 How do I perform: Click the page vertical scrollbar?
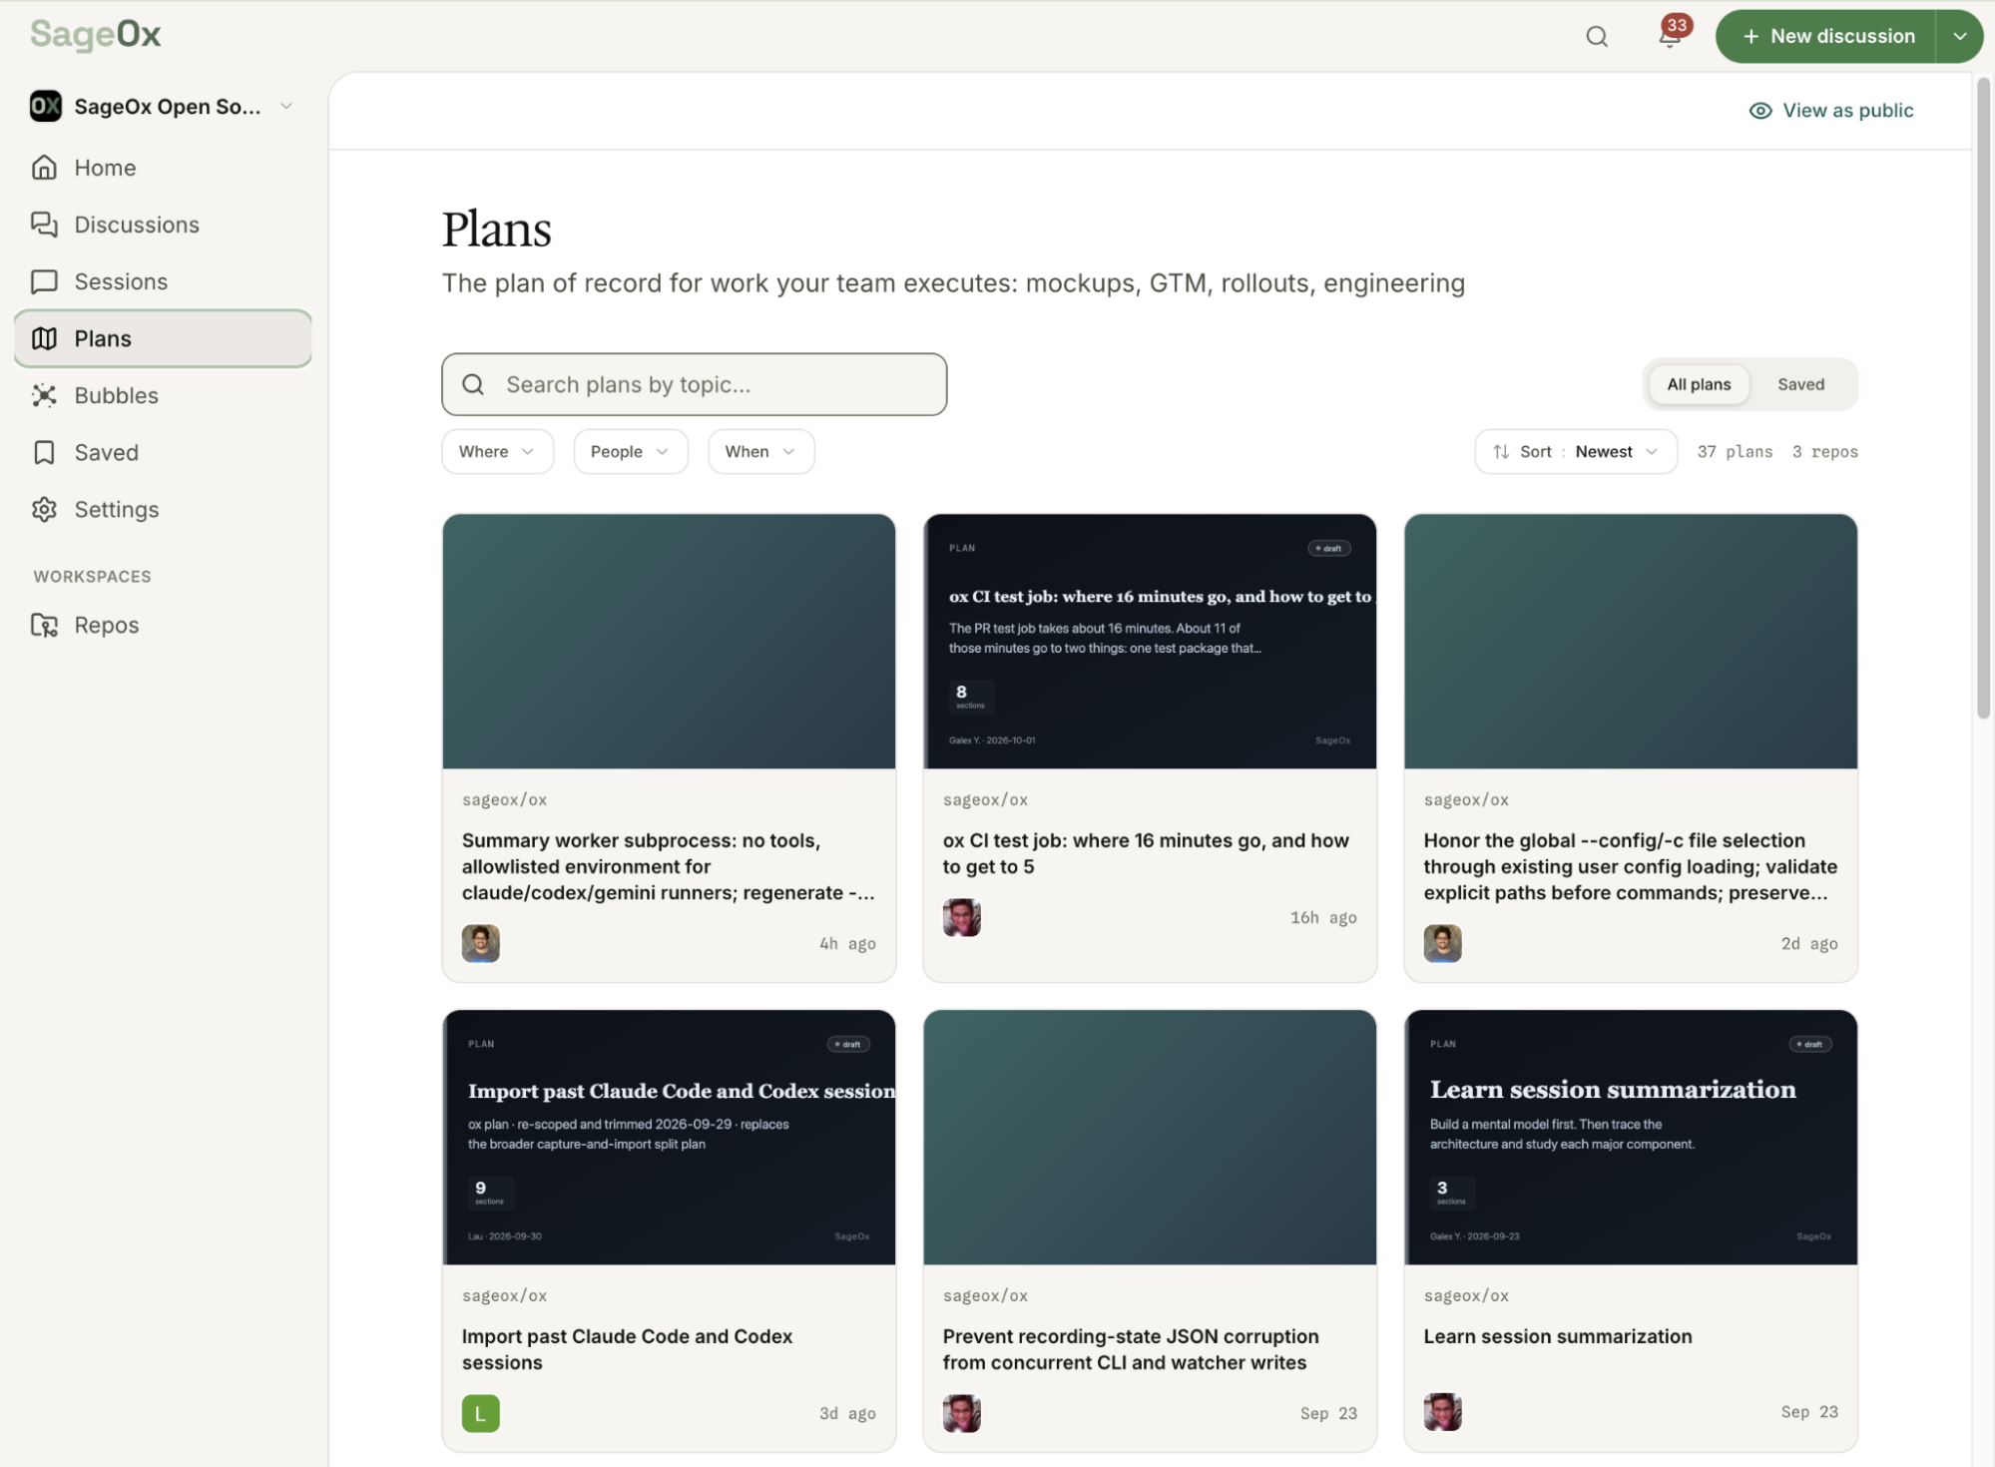coord(1983,399)
